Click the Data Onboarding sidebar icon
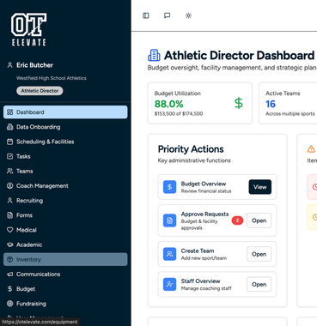 10,127
